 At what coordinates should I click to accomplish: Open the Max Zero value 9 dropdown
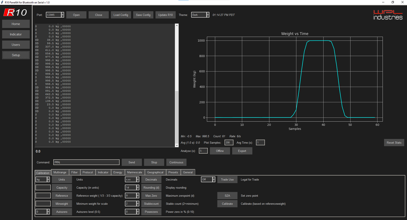click(x=137, y=196)
